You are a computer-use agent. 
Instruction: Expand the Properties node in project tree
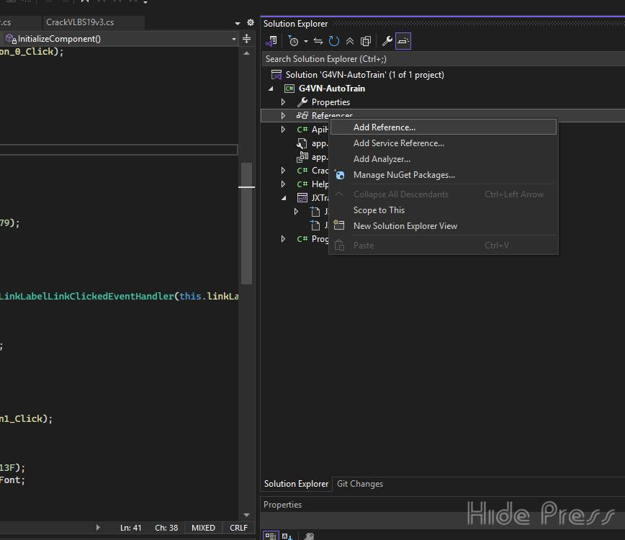click(x=283, y=102)
